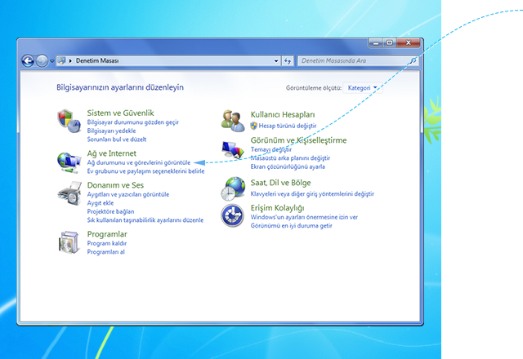This screenshot has height=359, width=523.
Task: Open Bilgisayar durumunu gözden geçir
Action: tap(132, 122)
